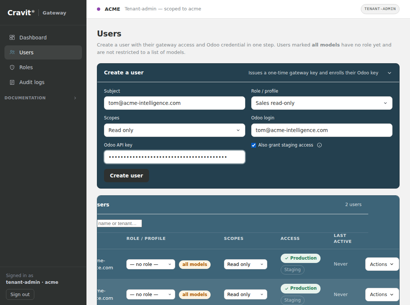Click the TENANT-ADMIN badge

(380, 9)
